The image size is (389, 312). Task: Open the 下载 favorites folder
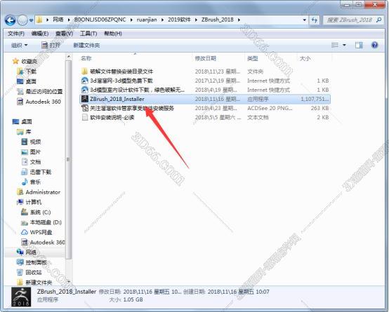(x=31, y=72)
